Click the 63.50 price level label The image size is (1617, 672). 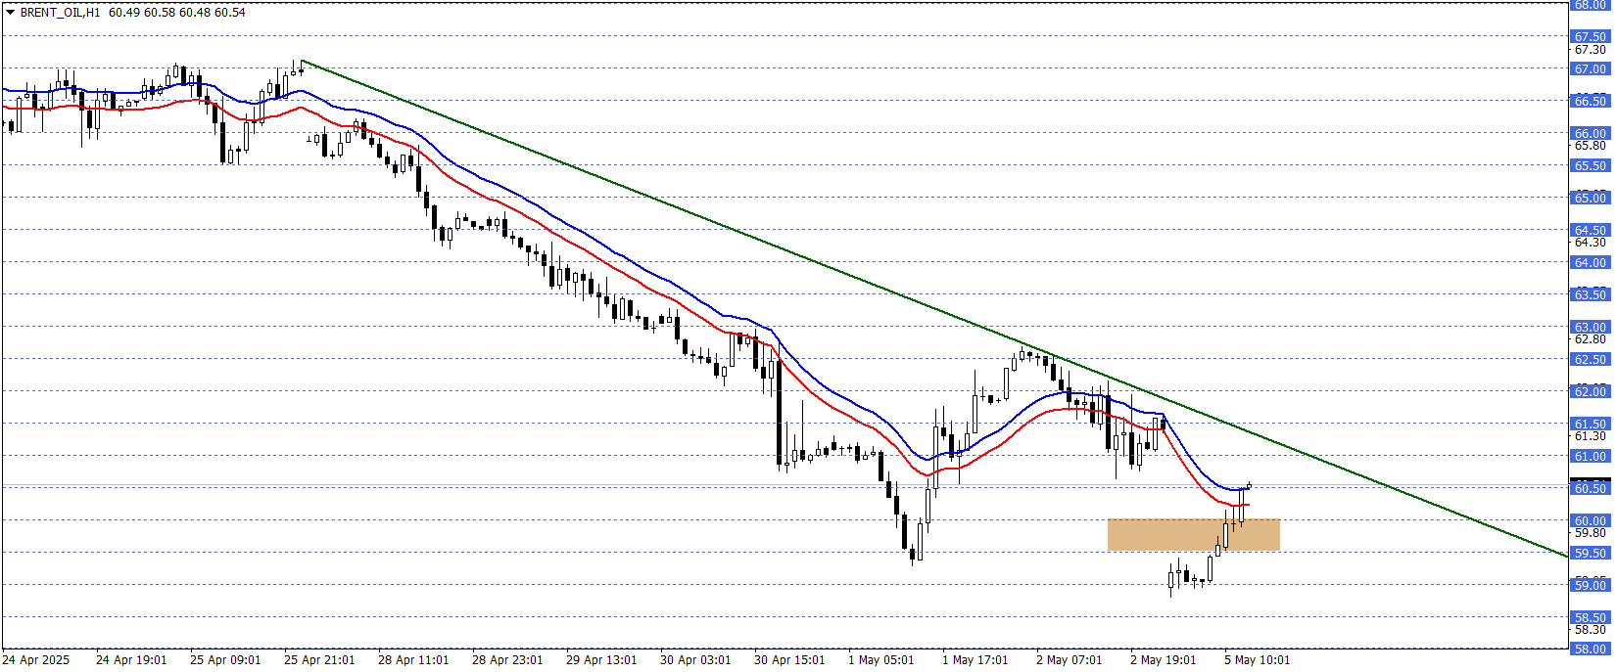tap(1590, 294)
